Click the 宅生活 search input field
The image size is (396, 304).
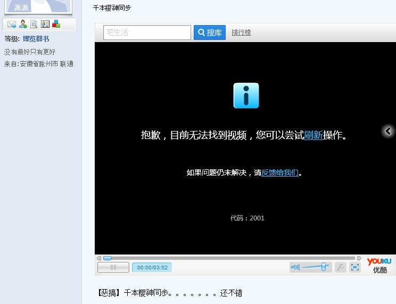[147, 32]
